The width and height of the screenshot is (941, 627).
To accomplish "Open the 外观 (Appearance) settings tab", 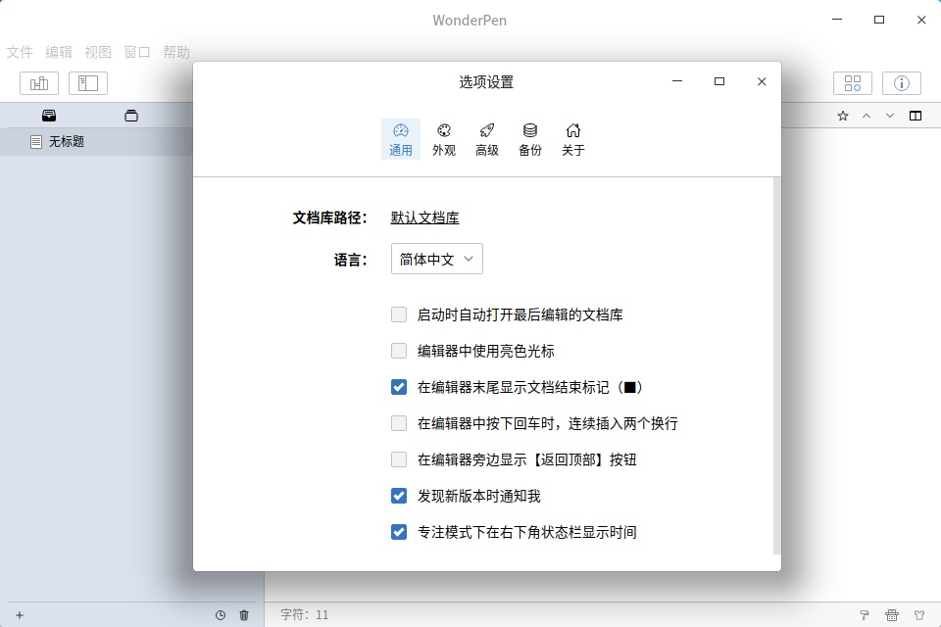I will tap(444, 139).
